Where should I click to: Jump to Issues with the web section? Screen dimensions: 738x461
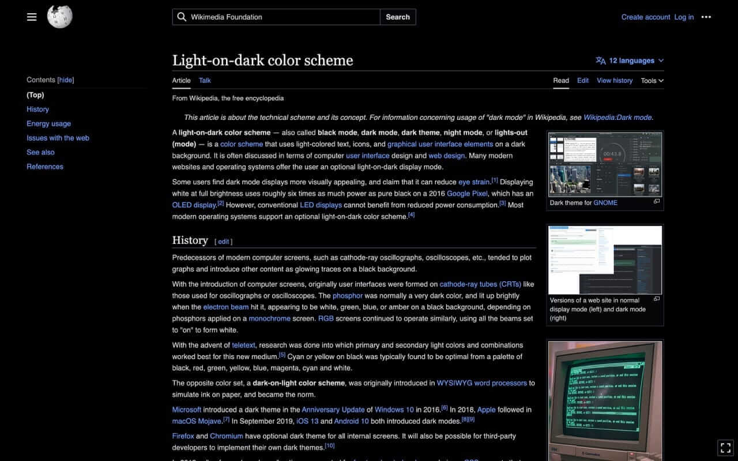tap(58, 138)
